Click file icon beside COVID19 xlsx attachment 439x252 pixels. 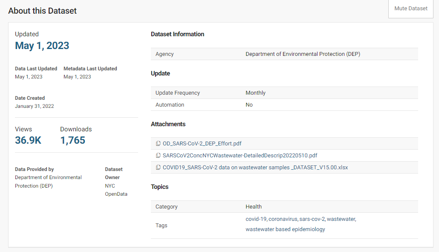(x=158, y=168)
